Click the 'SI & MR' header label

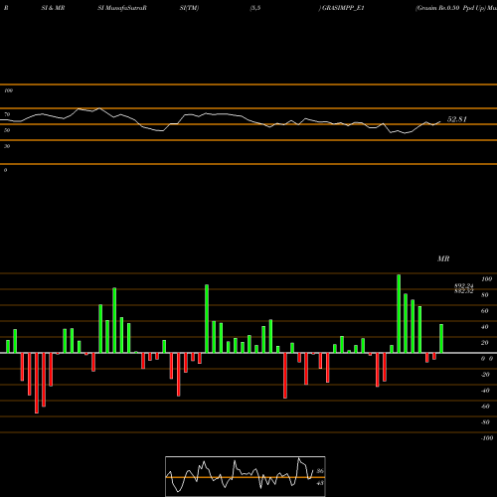53,8
